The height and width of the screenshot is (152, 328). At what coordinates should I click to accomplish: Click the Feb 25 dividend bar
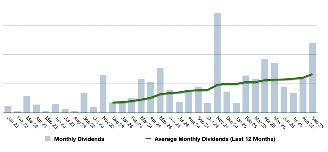pos(246,94)
